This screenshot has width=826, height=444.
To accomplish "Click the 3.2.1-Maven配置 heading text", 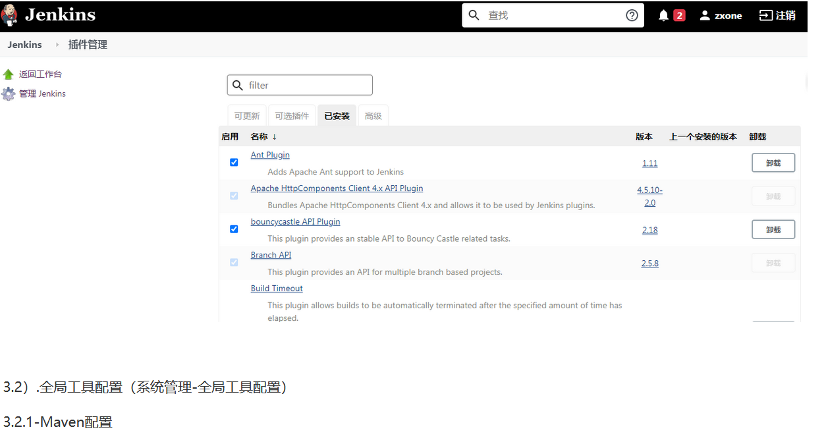I will 58,422.
